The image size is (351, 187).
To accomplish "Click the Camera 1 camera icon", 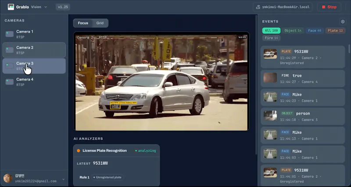I will pyautogui.click(x=10, y=34).
